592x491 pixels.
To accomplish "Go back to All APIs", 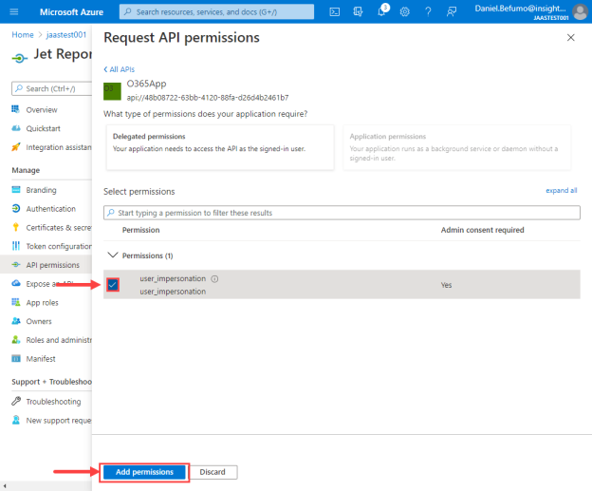I will coord(119,69).
